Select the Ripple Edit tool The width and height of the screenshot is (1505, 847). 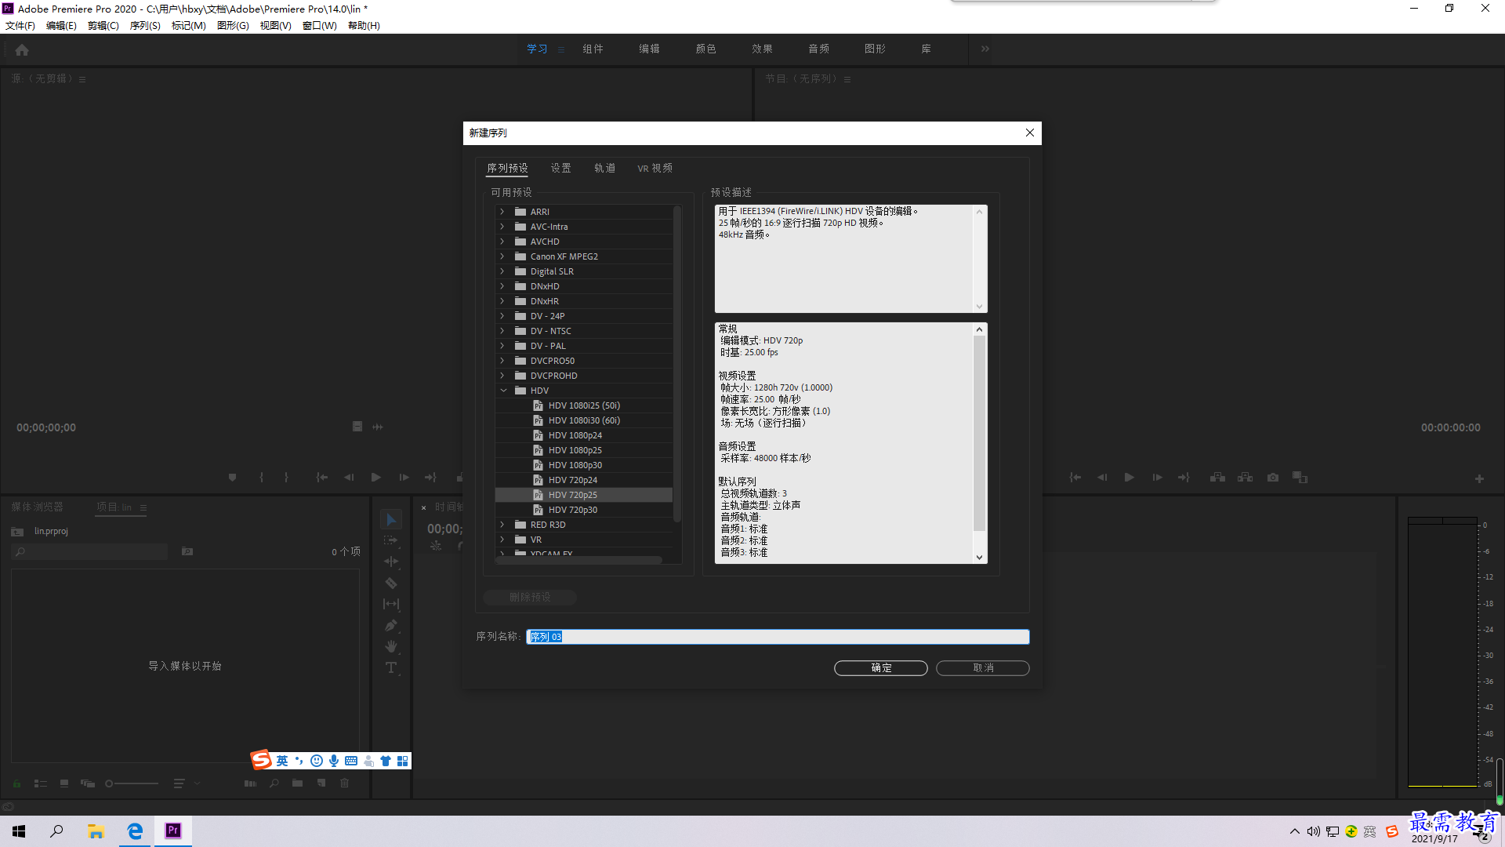(391, 562)
